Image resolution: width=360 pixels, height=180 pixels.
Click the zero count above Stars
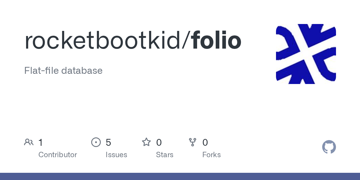pyautogui.click(x=159, y=142)
